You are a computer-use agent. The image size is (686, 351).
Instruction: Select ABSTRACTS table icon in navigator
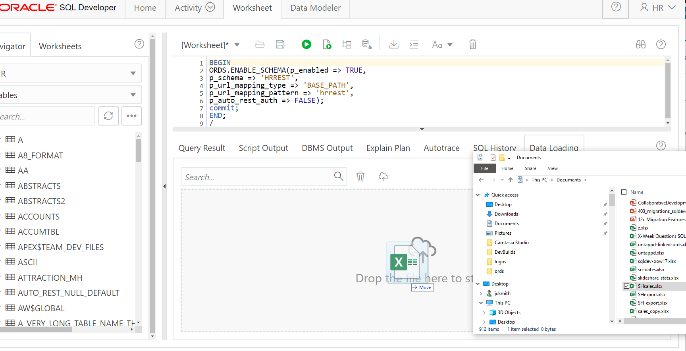coord(10,186)
